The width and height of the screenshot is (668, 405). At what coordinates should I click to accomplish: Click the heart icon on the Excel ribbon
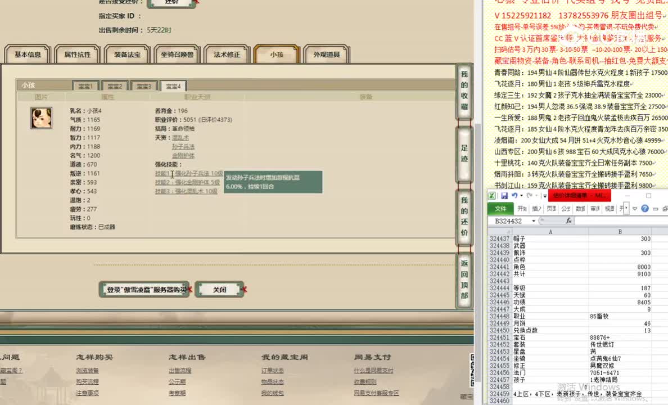tap(635, 209)
